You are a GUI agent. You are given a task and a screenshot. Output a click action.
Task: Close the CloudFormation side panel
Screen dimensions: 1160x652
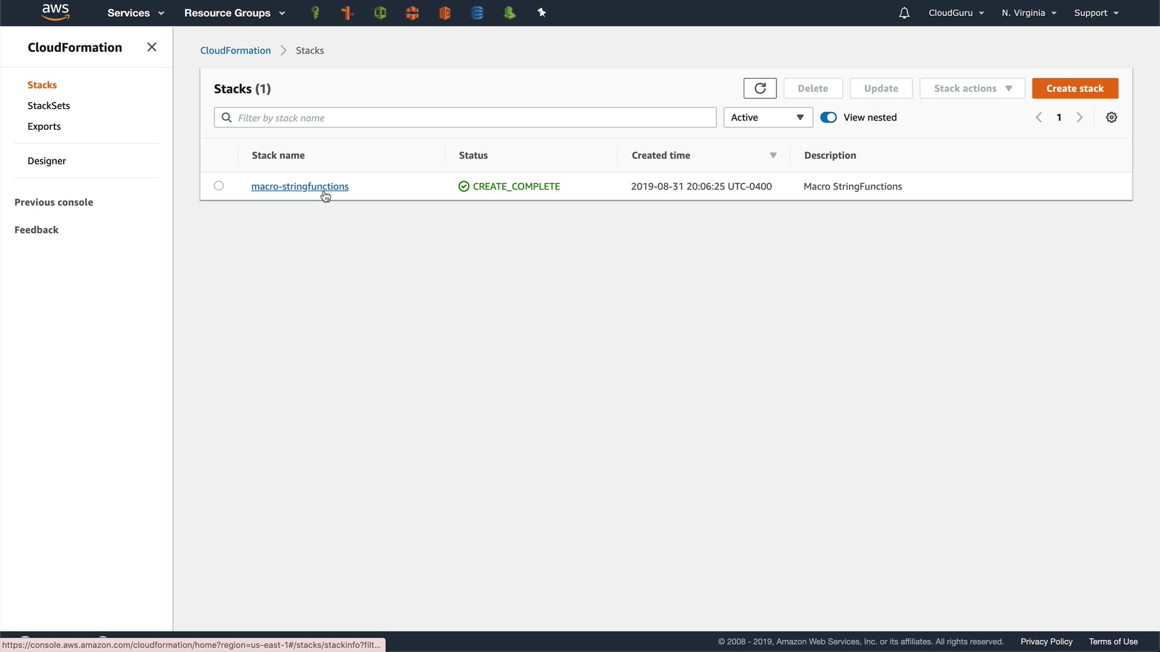click(x=152, y=47)
